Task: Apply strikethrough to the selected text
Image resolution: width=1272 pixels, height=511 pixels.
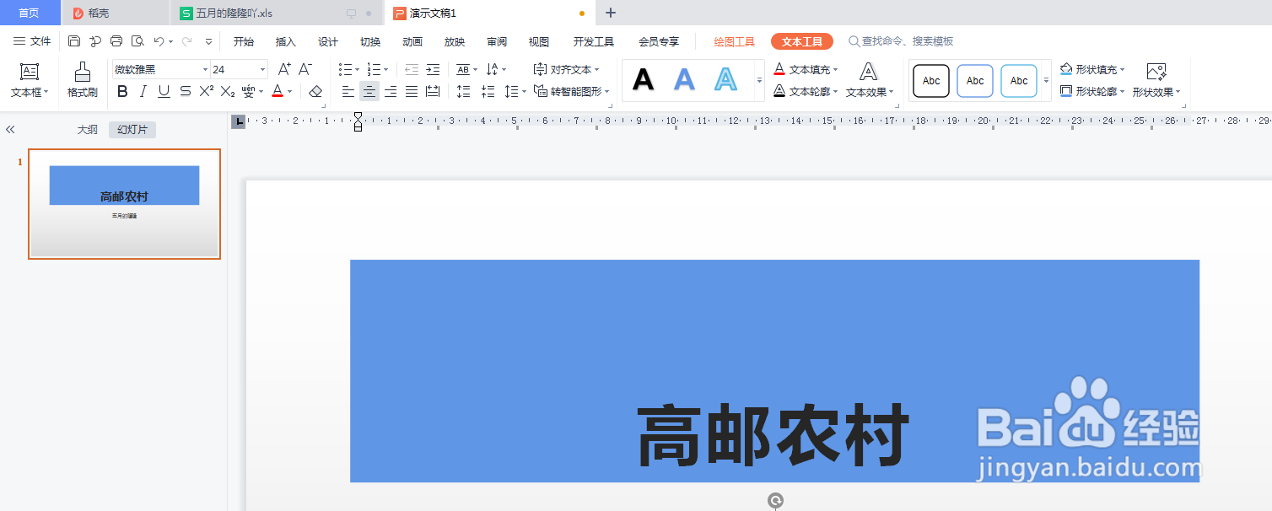Action: pyautogui.click(x=185, y=91)
